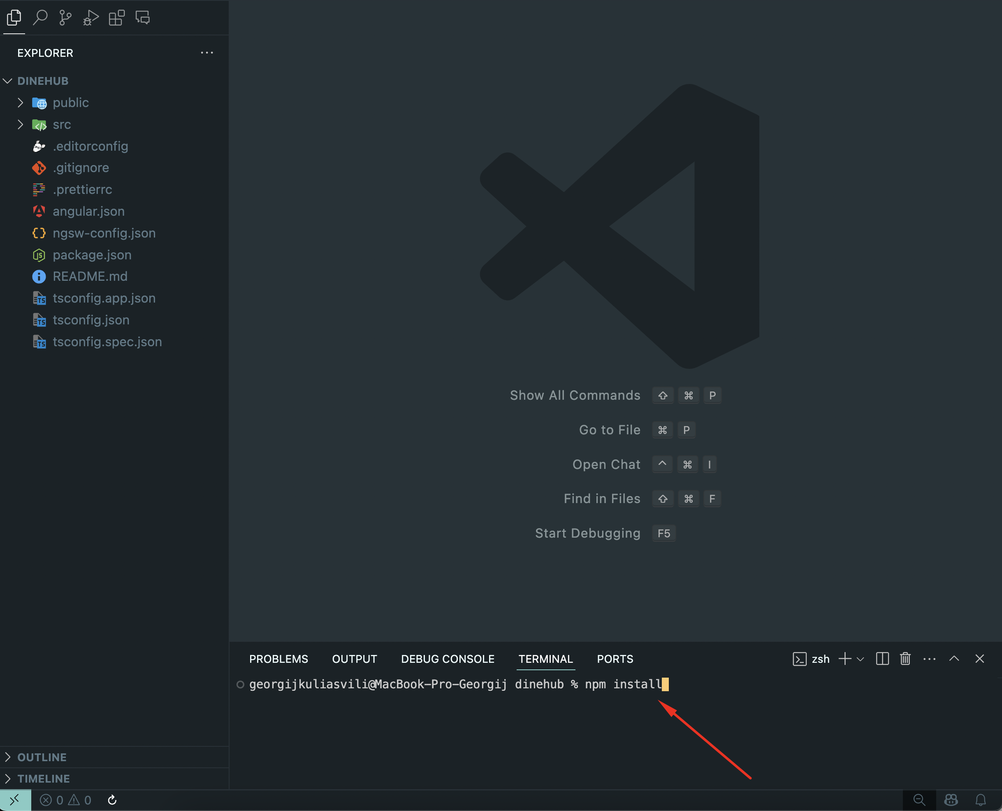Open Copilot status icon in status bar
The width and height of the screenshot is (1002, 811).
951,800
